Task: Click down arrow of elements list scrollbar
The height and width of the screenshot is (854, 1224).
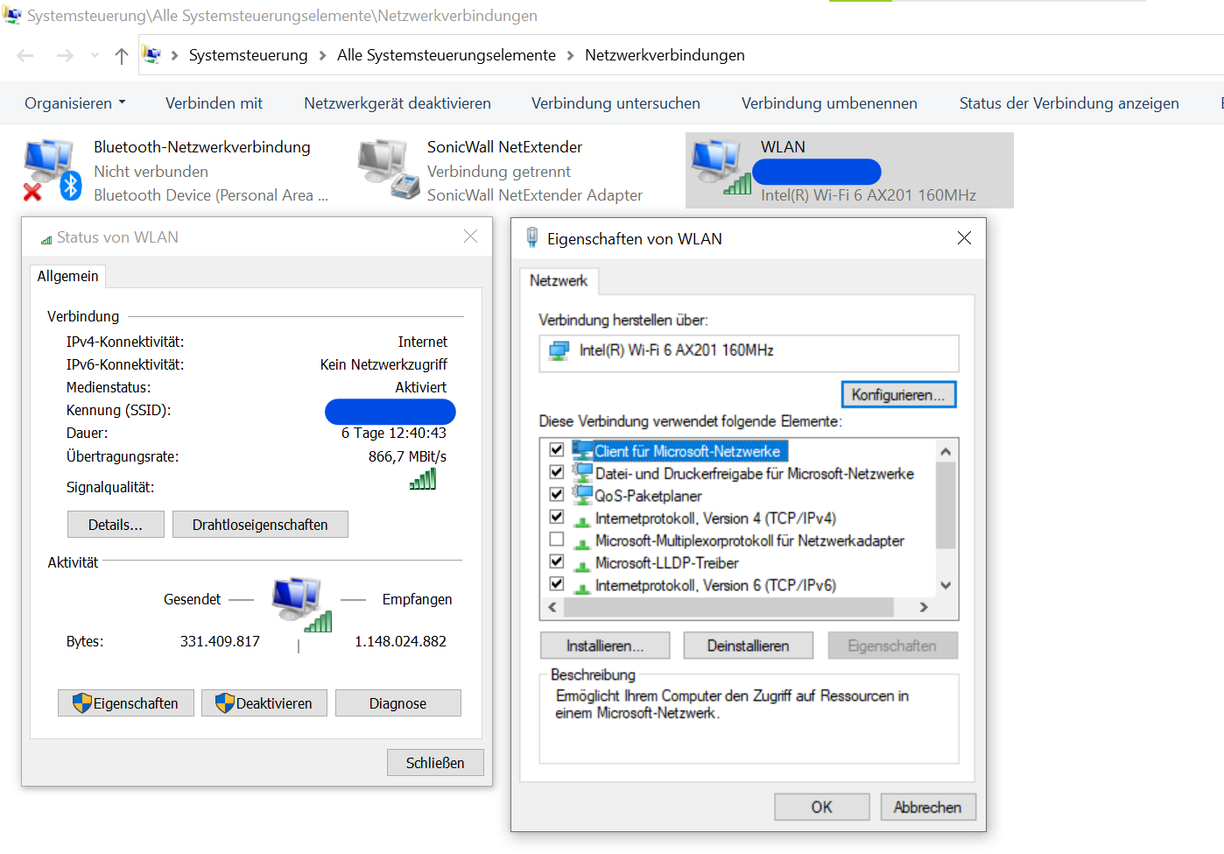Action: coord(946,585)
